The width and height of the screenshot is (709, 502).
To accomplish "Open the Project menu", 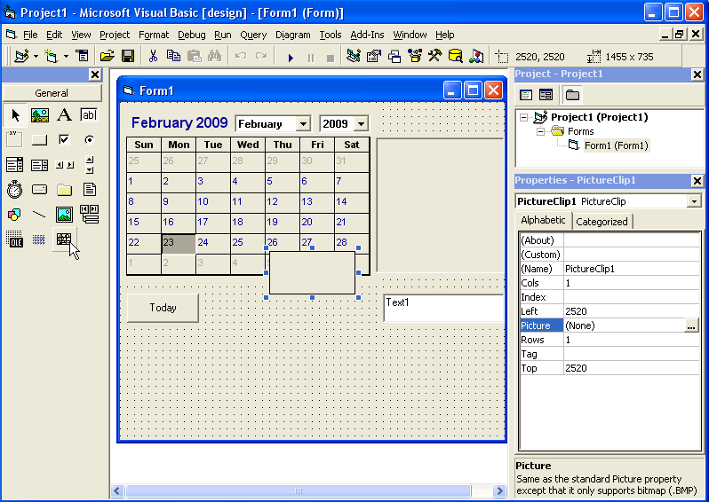I will 115,35.
